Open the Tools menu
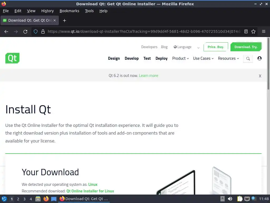The height and width of the screenshot is (203, 270). point(89,11)
